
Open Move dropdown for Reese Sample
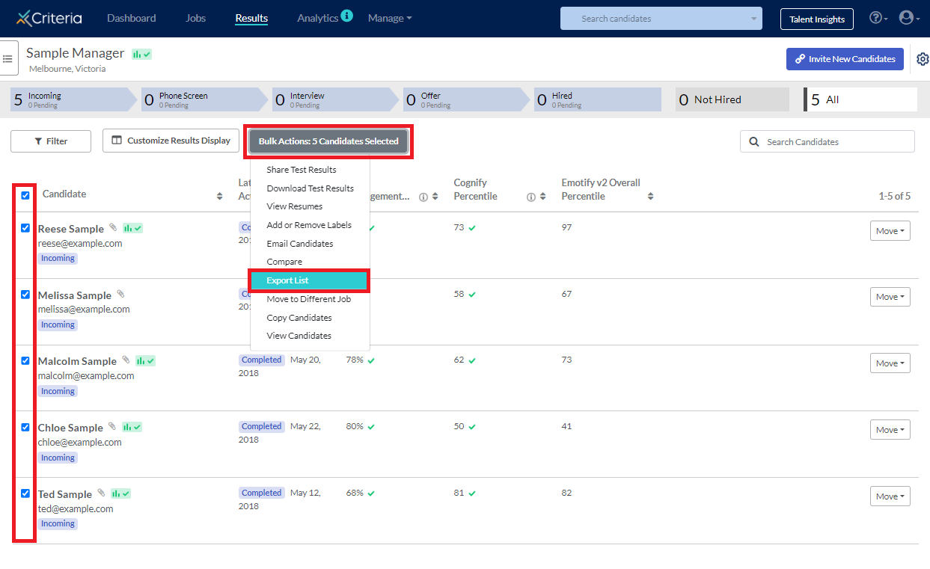point(890,231)
